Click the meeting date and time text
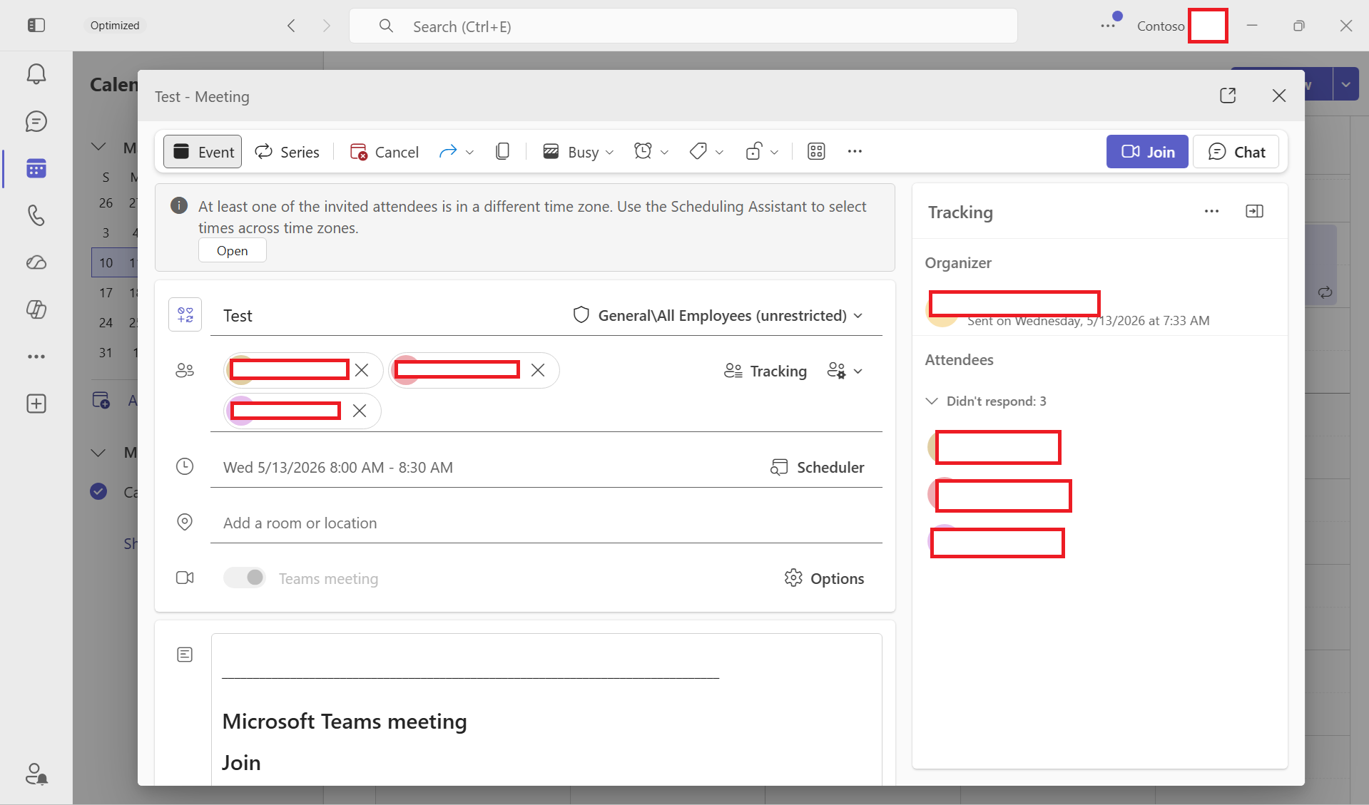1369x805 pixels. click(x=338, y=467)
